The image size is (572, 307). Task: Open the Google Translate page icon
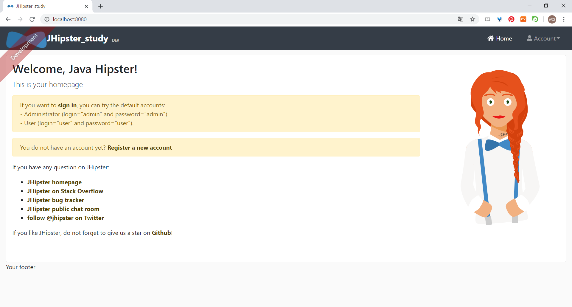(x=461, y=19)
